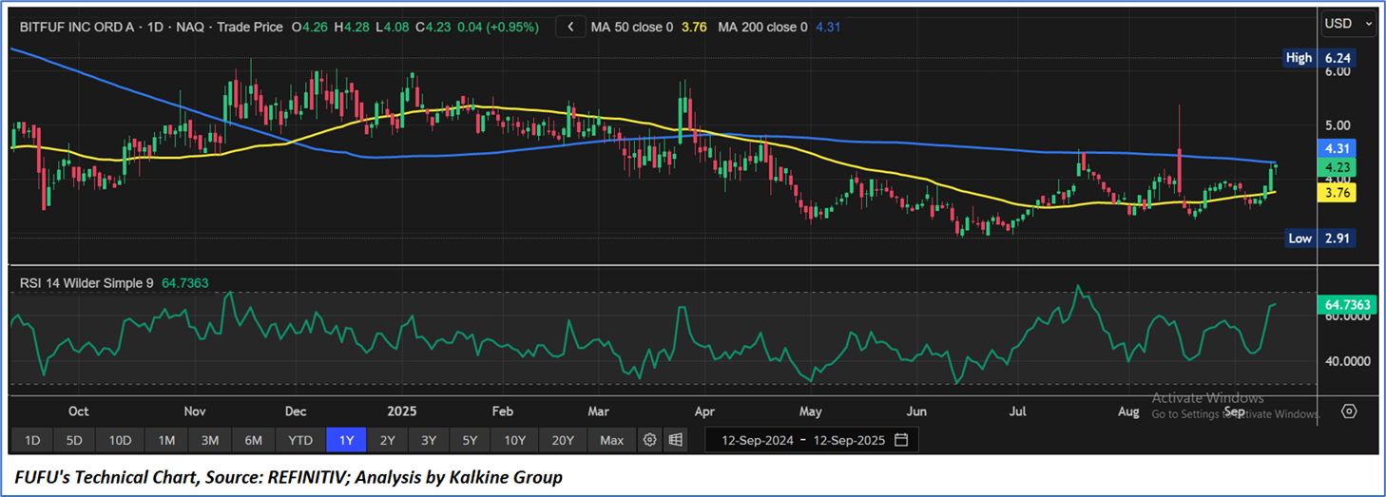Select the 3M range option
The height and width of the screenshot is (497, 1386).
click(x=210, y=440)
